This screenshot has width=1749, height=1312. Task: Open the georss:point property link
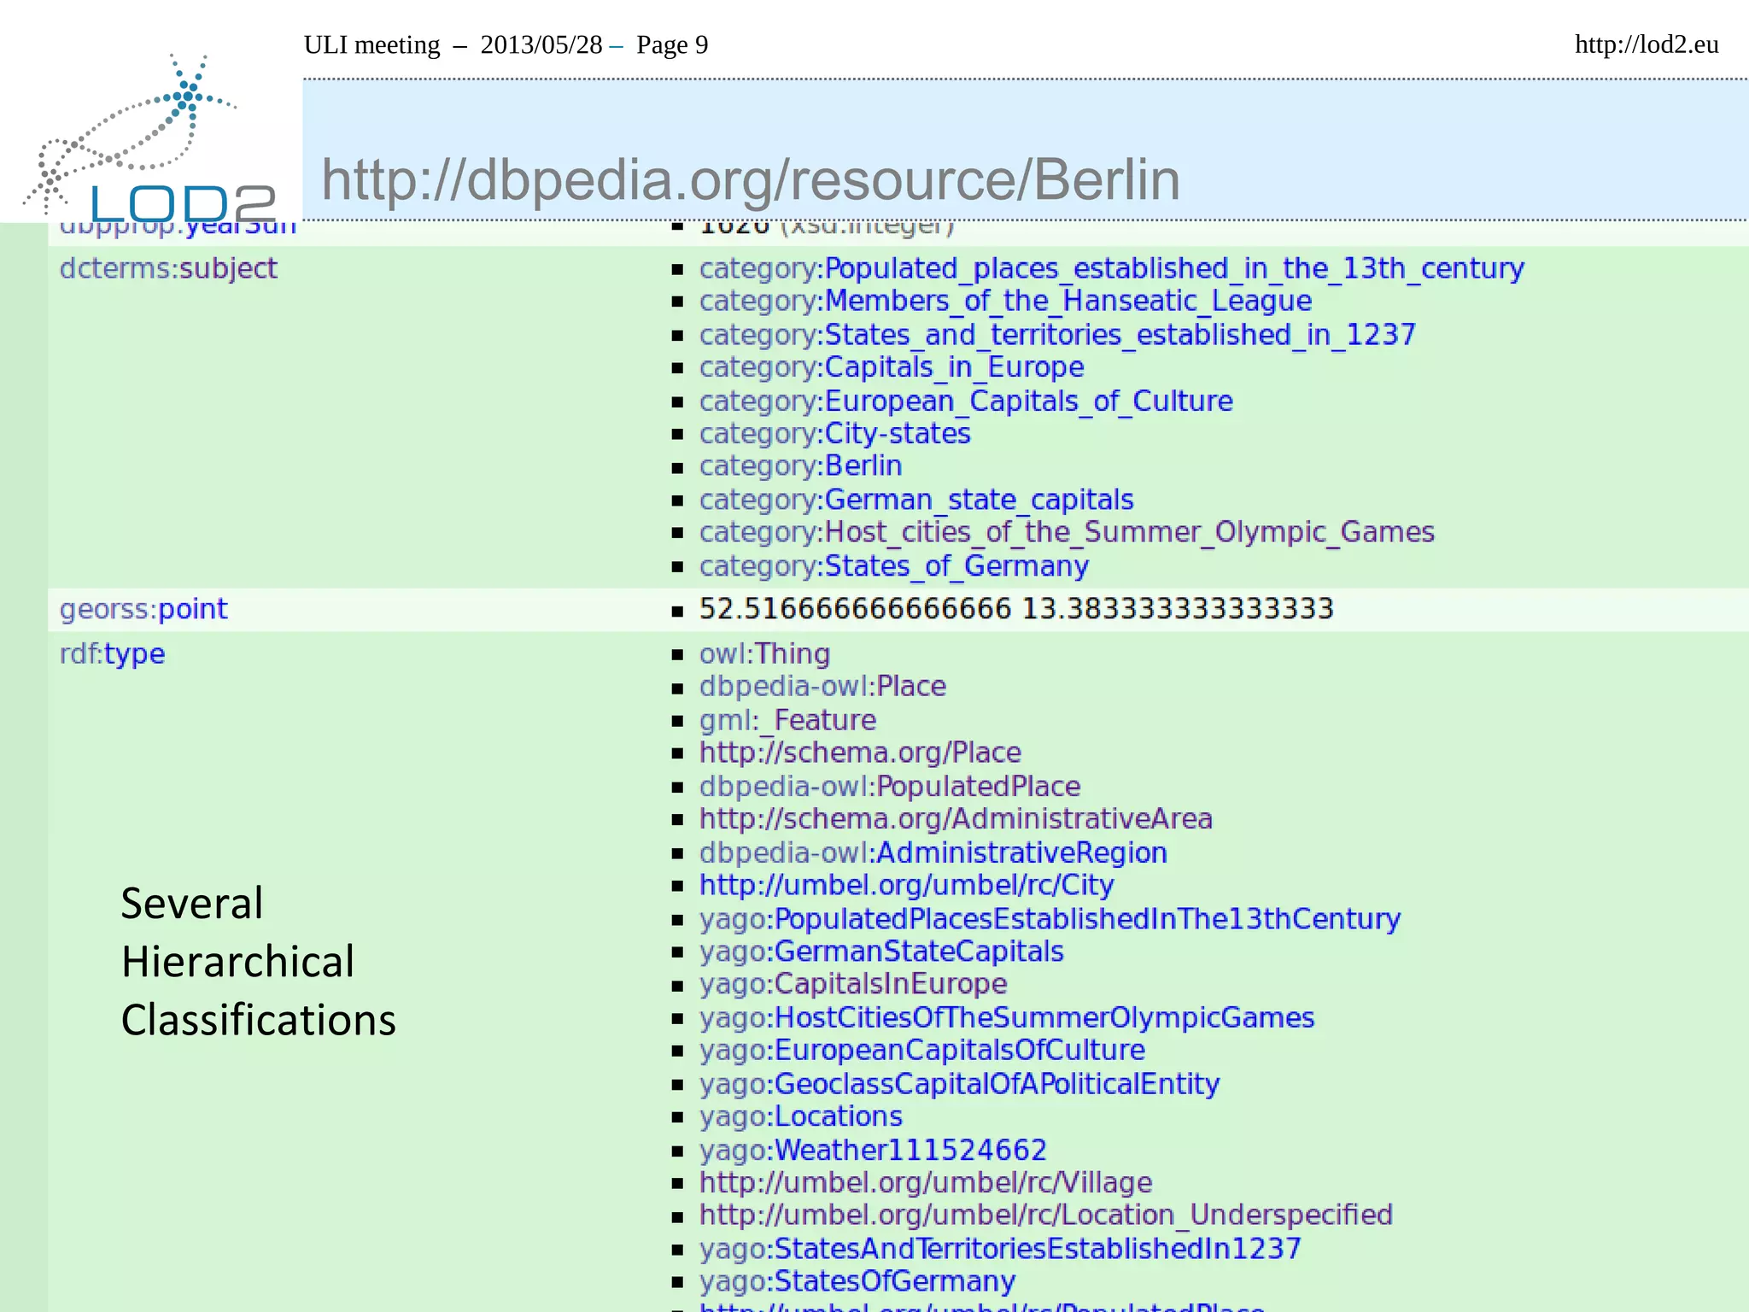pos(143,609)
